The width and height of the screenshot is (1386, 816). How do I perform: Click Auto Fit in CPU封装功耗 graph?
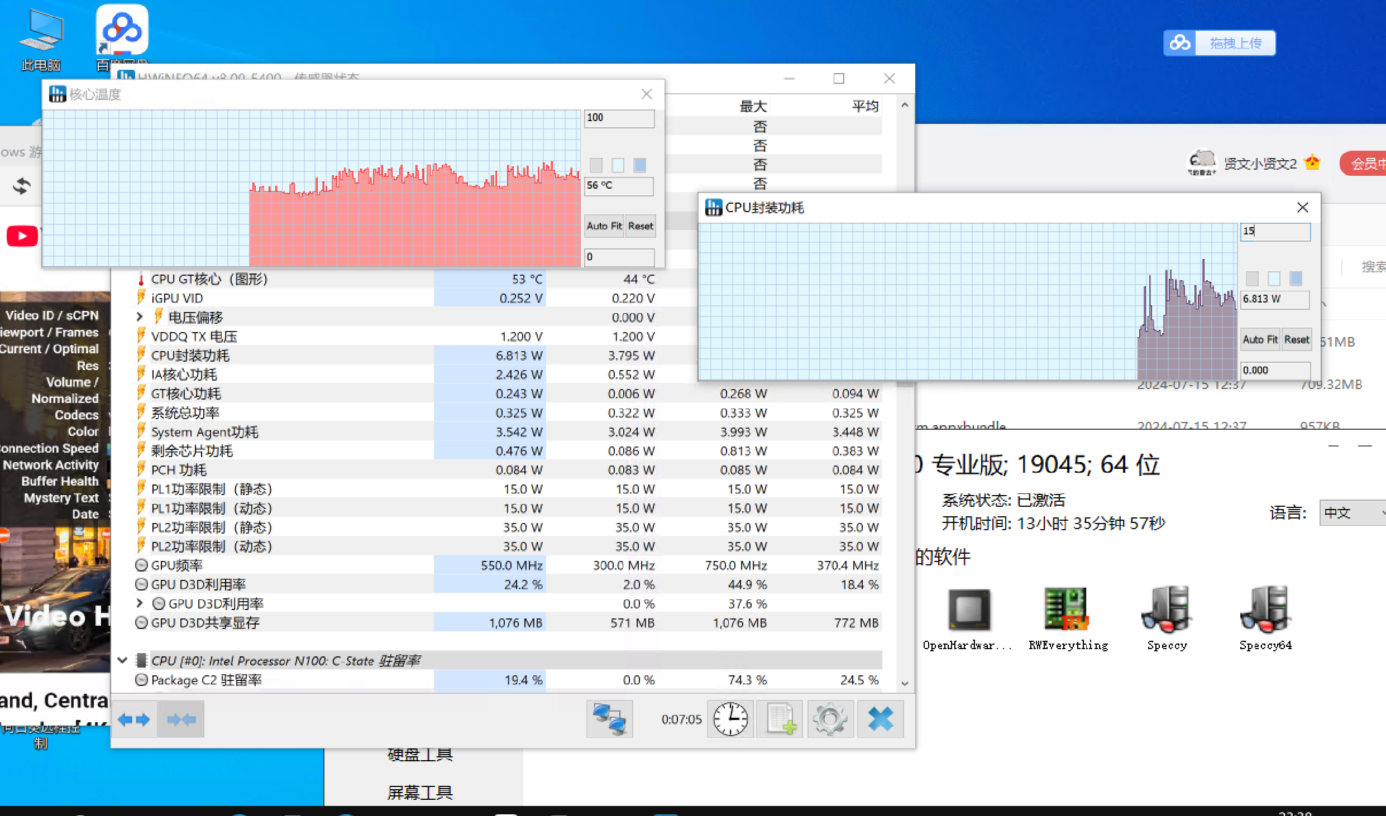pos(1260,339)
